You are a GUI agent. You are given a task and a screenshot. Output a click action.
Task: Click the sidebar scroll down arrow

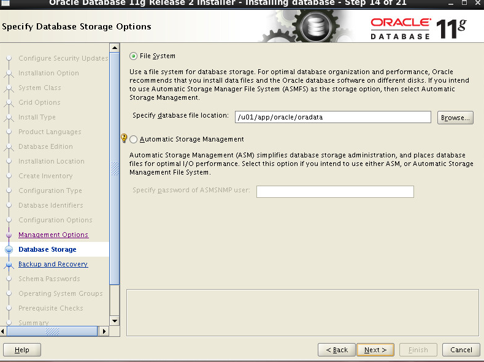pos(115,321)
